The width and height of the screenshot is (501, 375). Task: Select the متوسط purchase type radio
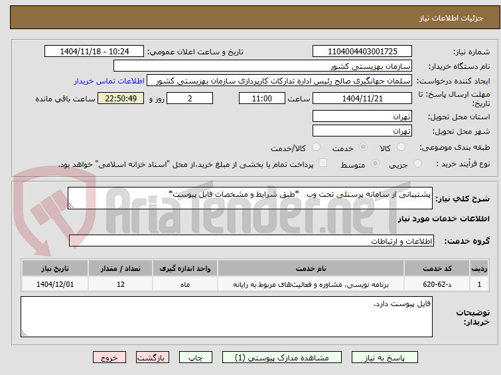pos(375,164)
